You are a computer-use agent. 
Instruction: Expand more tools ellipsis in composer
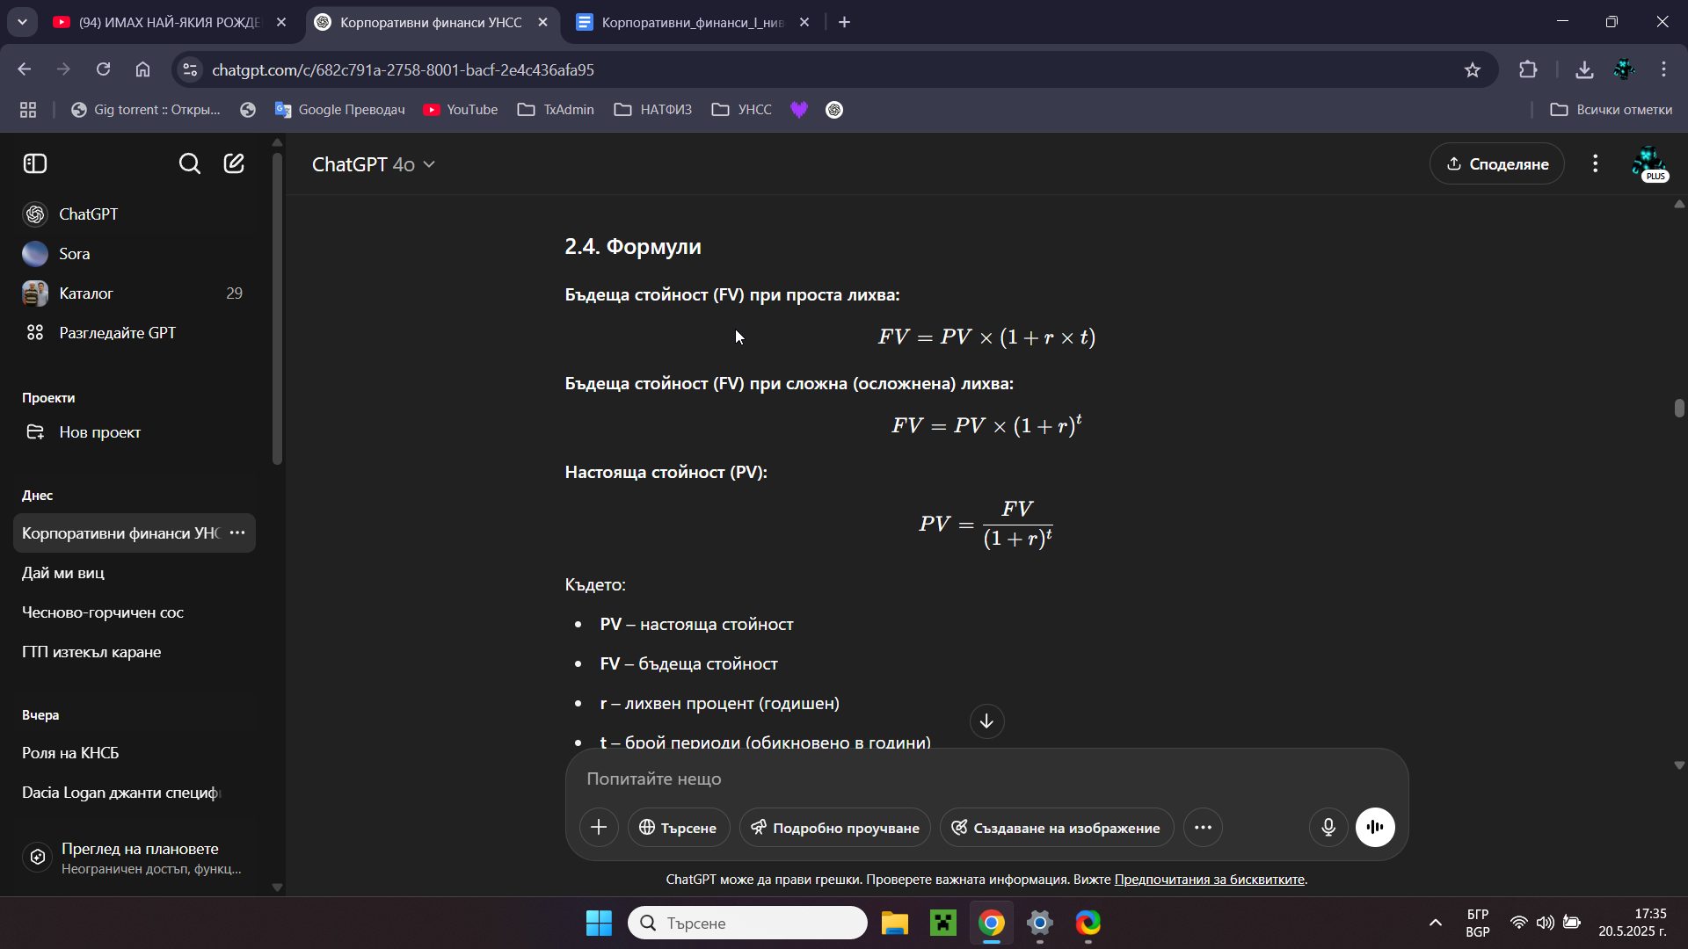(x=1203, y=827)
